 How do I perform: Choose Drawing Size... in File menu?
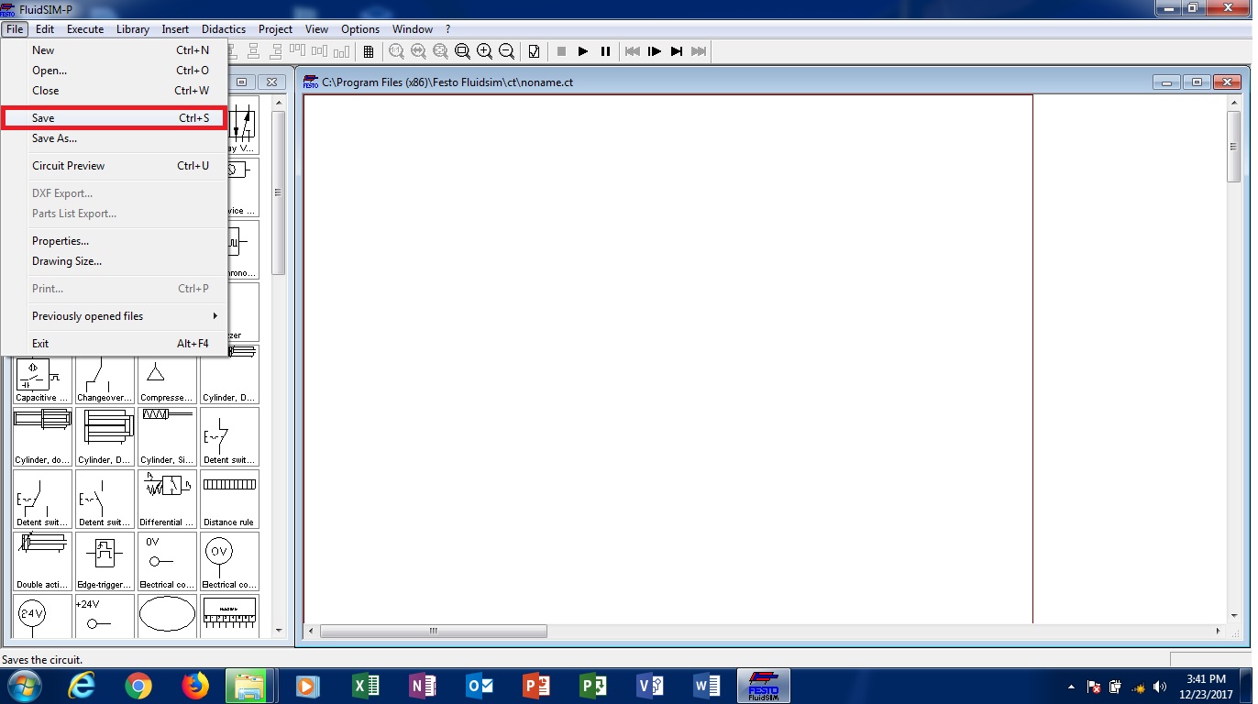[x=114, y=261]
